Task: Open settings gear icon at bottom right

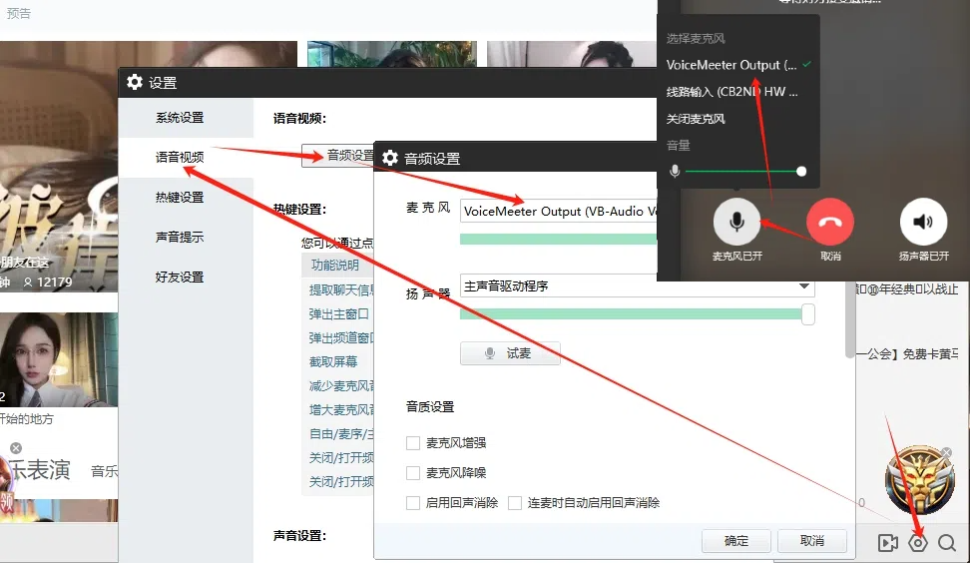Action: 918,543
